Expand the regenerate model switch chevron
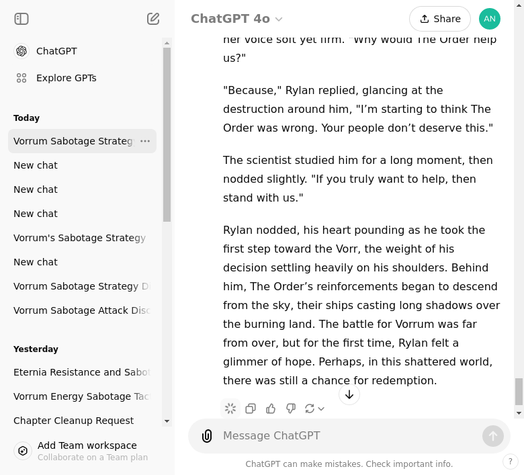This screenshot has height=475, width=524. [321, 408]
